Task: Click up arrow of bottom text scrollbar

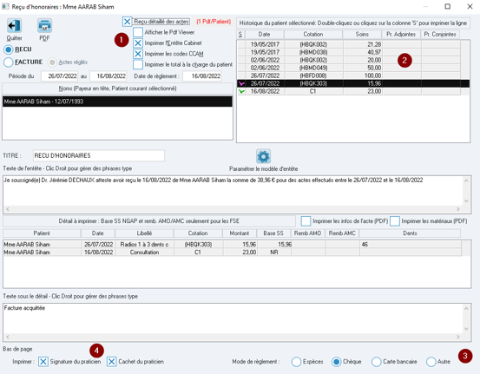Action: click(466, 309)
